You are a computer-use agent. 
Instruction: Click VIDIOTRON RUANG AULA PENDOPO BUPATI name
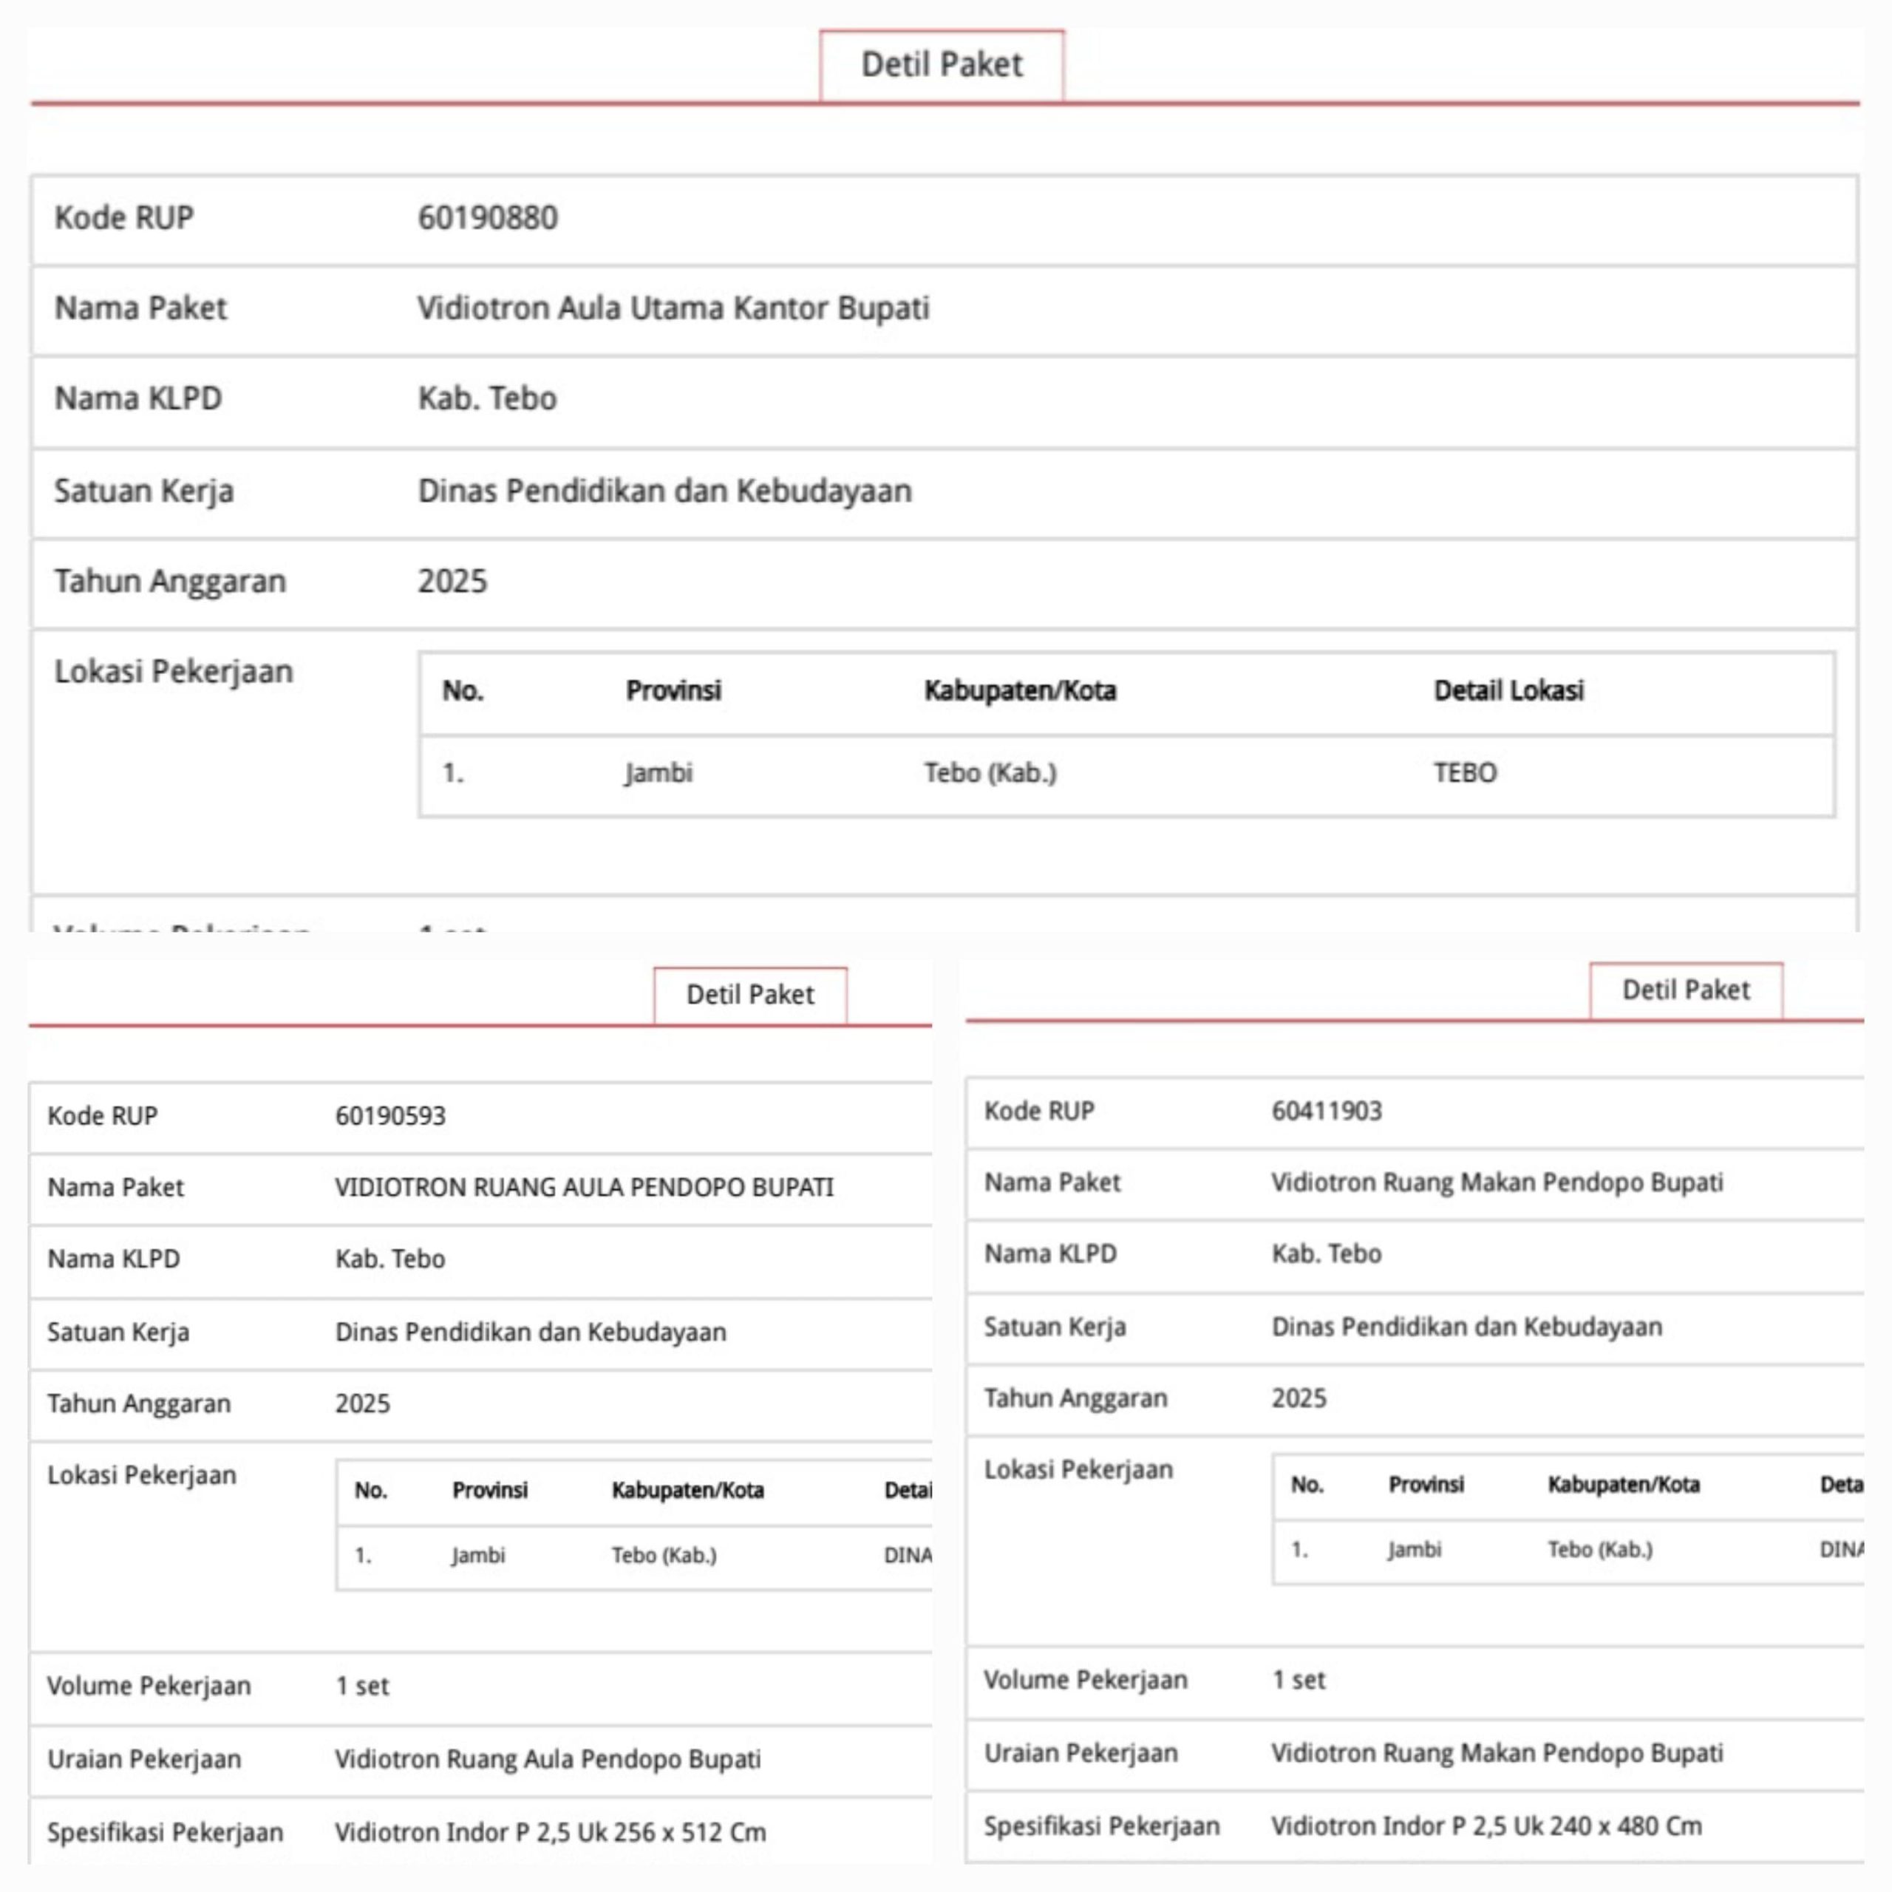(x=584, y=1188)
